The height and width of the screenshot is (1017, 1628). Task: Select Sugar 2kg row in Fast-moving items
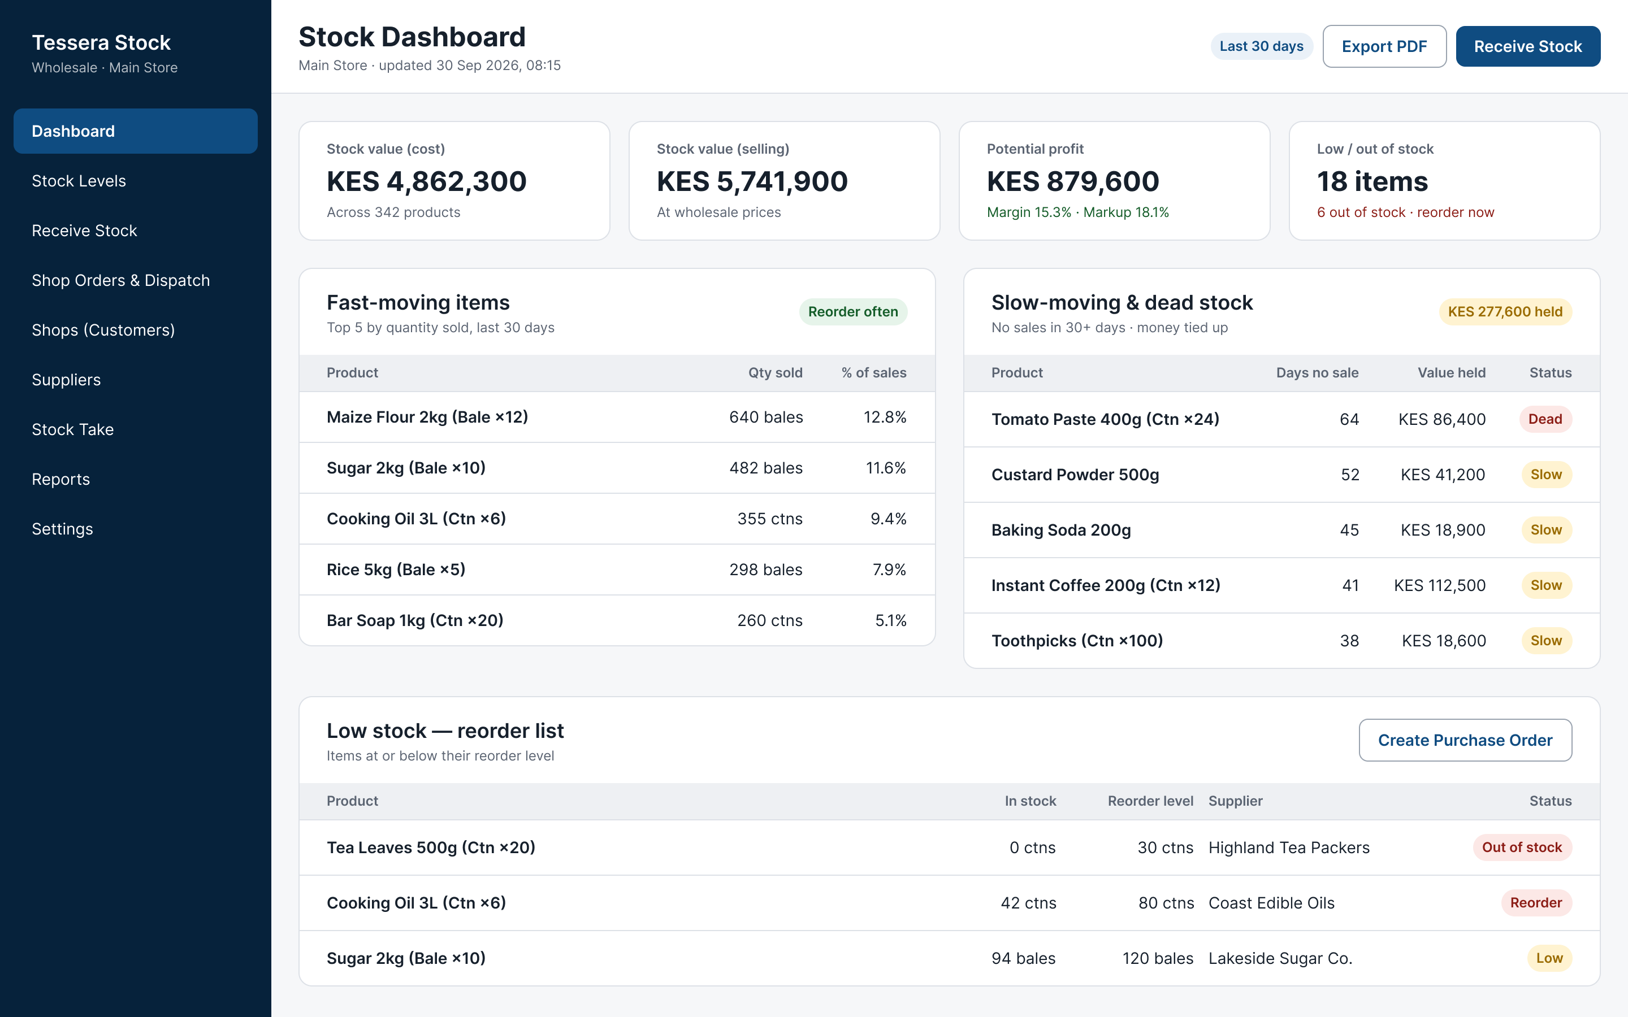click(617, 468)
